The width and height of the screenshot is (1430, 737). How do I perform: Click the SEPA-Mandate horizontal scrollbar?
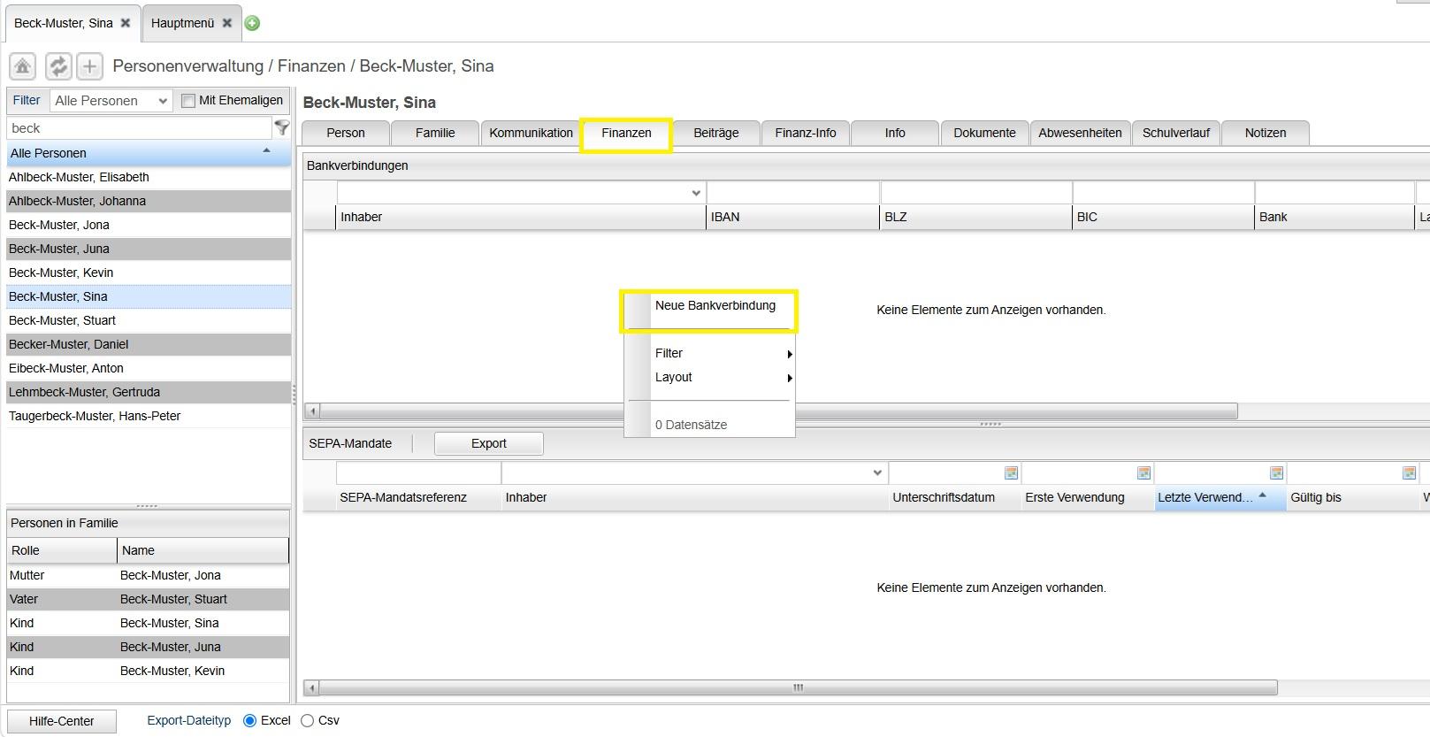pos(799,687)
